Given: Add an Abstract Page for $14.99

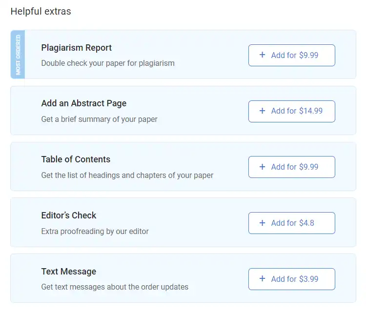Looking at the screenshot, I should pos(291,111).
